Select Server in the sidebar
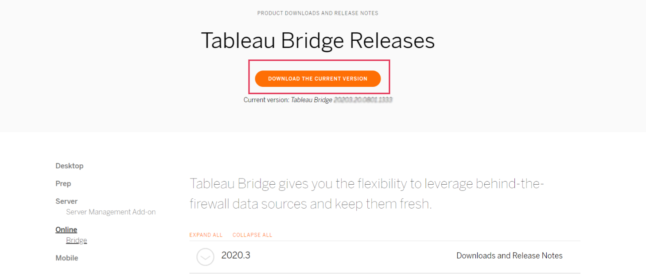This screenshot has height=279, width=646. point(66,201)
